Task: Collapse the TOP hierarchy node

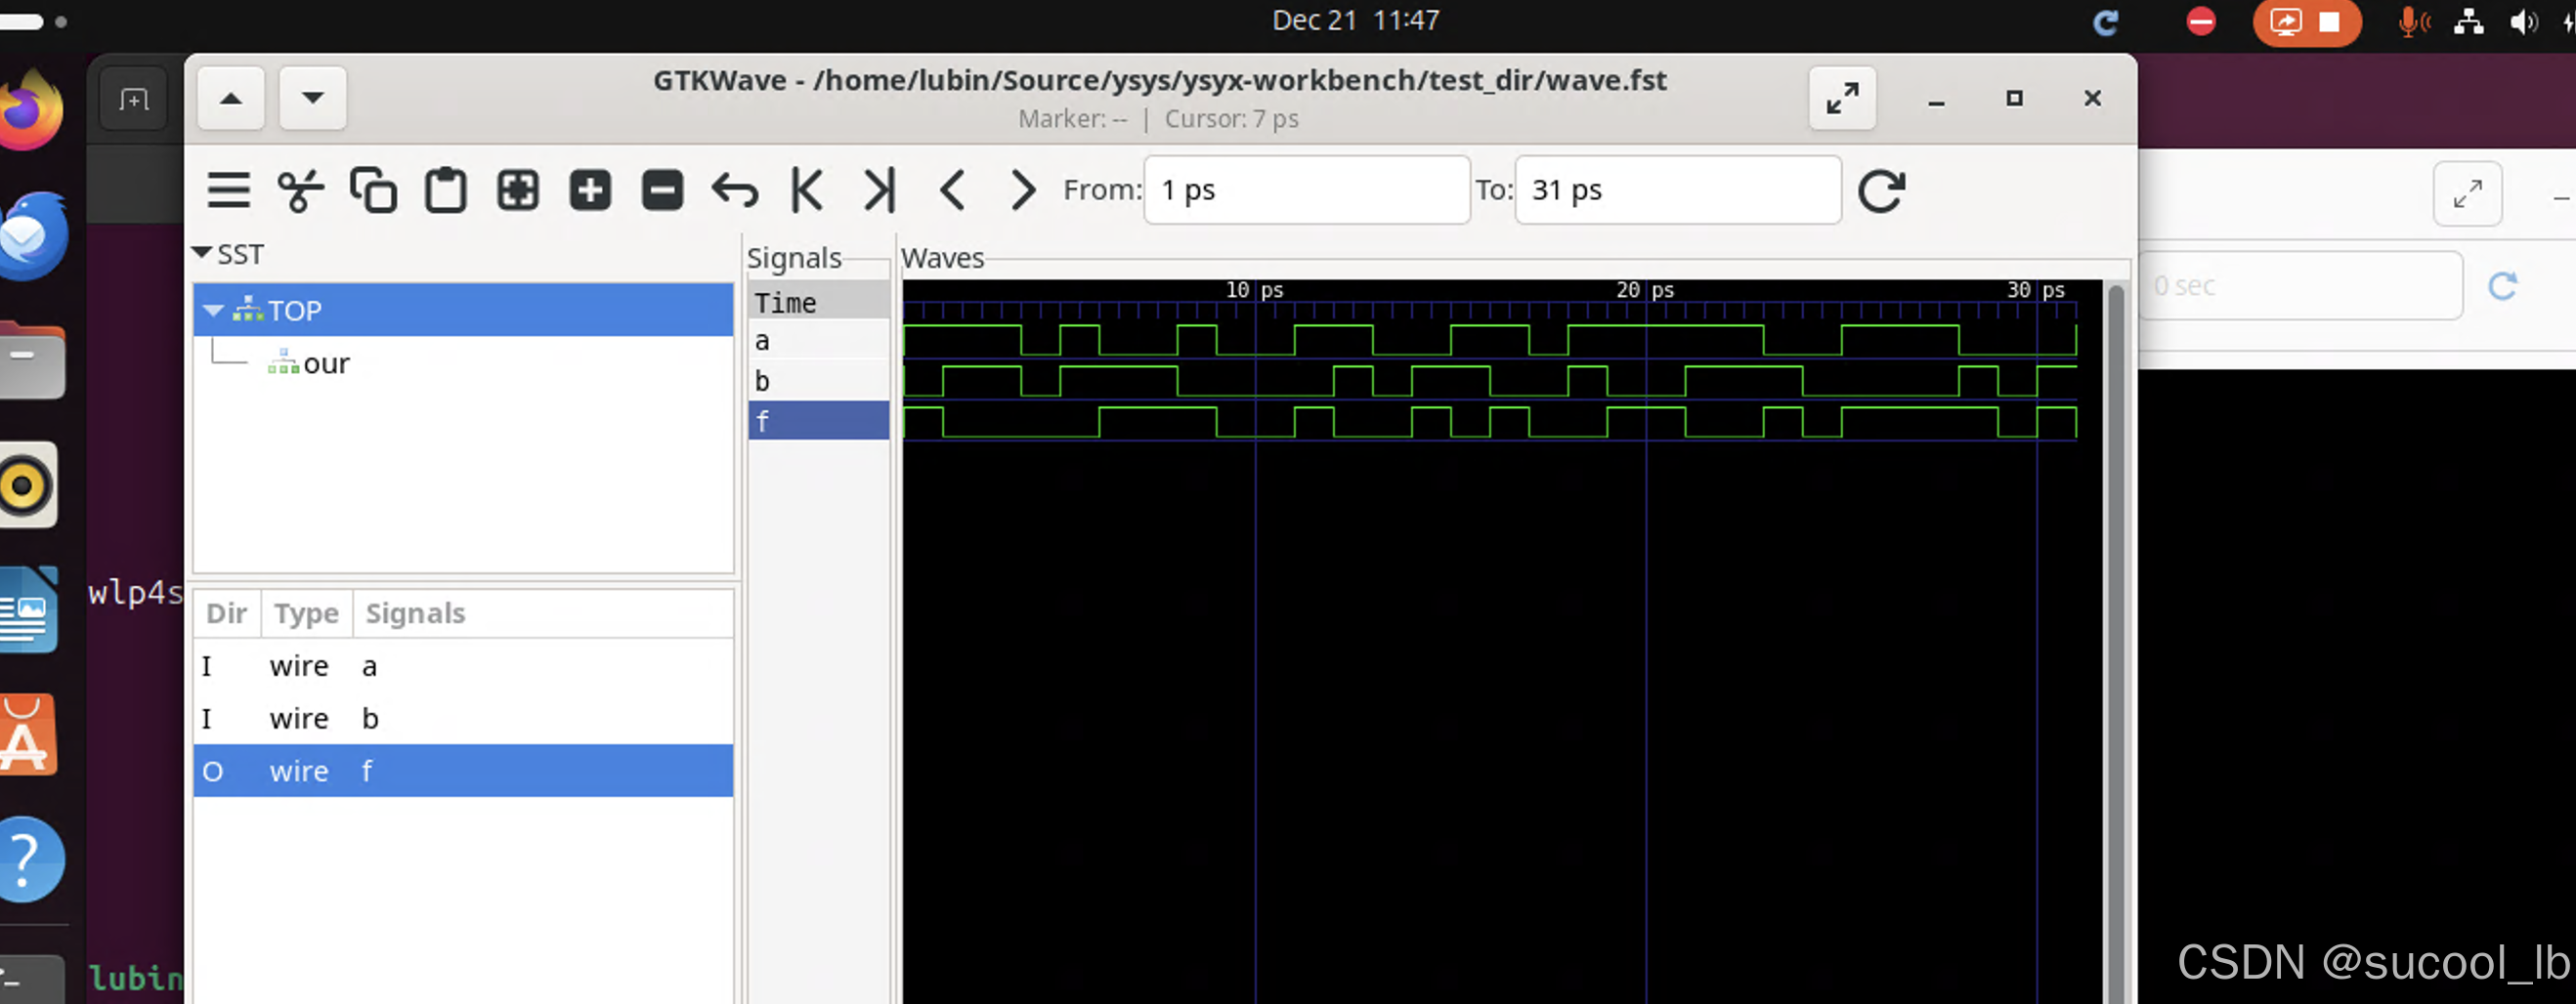Action: click(x=212, y=311)
